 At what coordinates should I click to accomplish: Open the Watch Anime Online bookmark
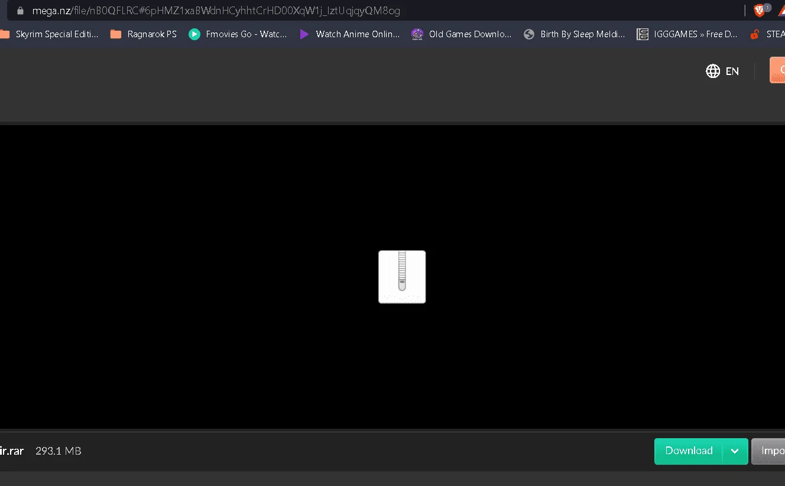(349, 34)
